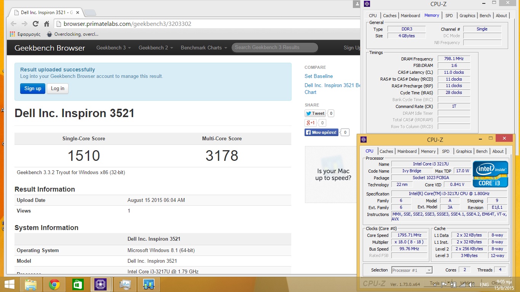Click the Intel Core i3 logo
The height and width of the screenshot is (292, 520).
tap(490, 174)
